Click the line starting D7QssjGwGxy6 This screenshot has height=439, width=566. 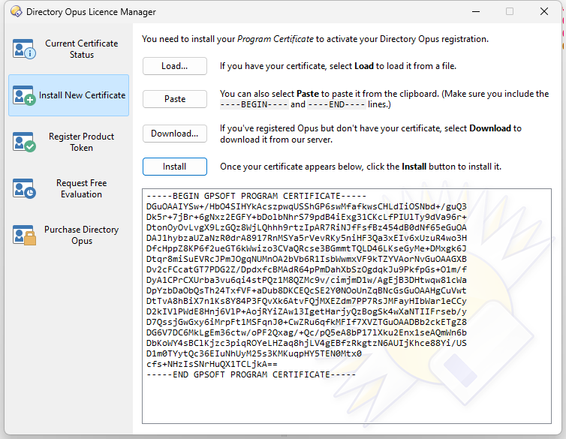tap(306, 322)
